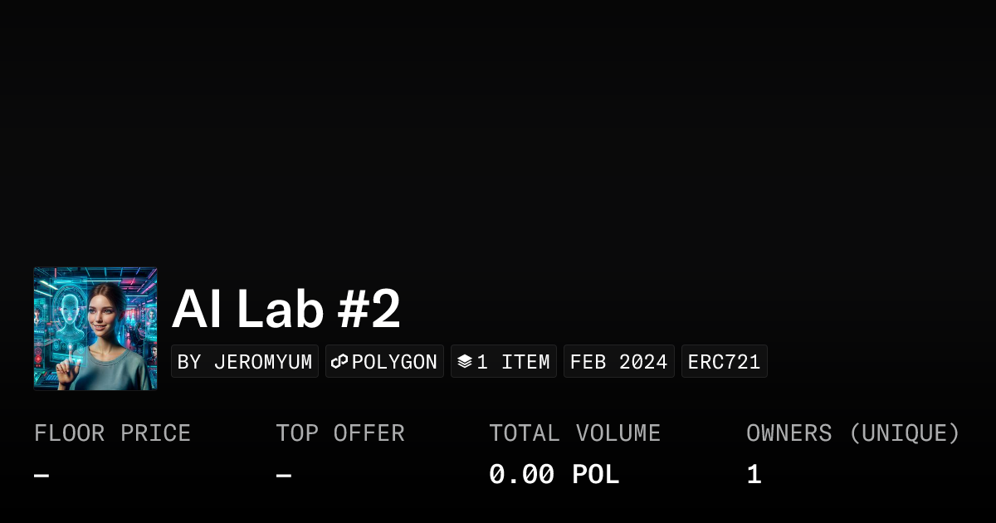Click the TOP OFFER label

[340, 433]
